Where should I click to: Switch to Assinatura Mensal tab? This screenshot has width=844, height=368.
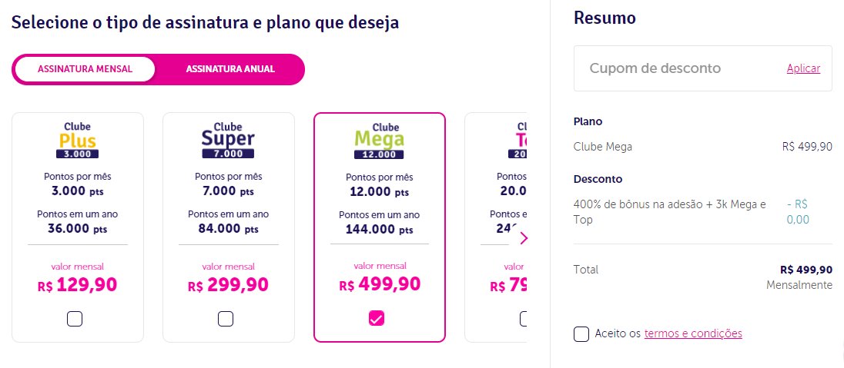click(x=85, y=69)
